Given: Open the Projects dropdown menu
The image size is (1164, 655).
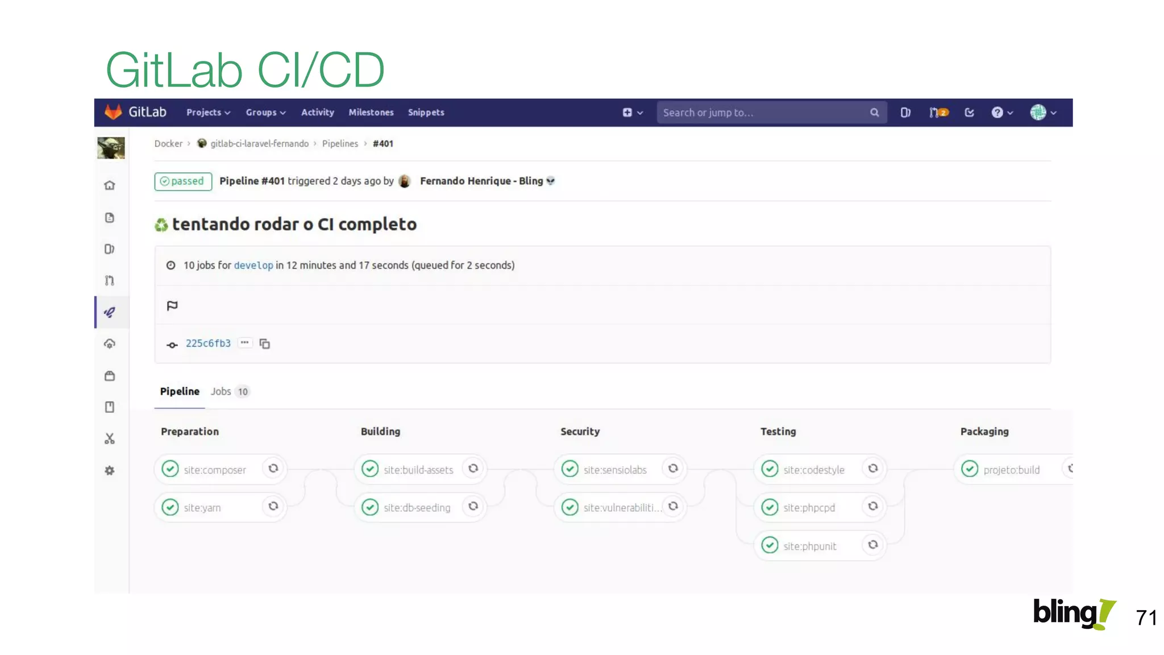Looking at the screenshot, I should 209,113.
